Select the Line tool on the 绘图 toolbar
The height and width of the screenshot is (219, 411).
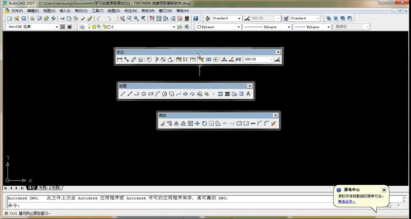pos(123,94)
